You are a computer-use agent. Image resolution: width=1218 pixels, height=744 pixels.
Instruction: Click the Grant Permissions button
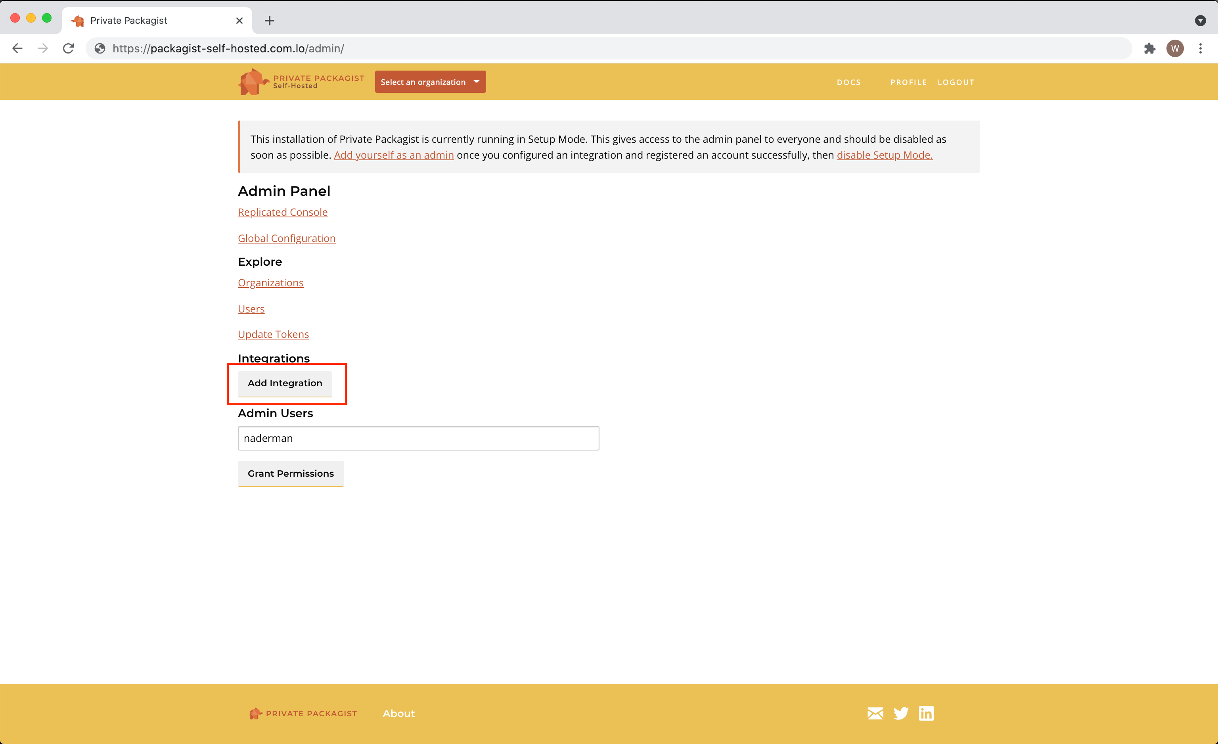[x=291, y=474]
